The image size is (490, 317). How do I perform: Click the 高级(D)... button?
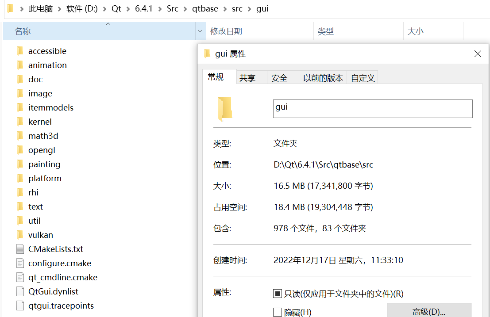[428, 311]
